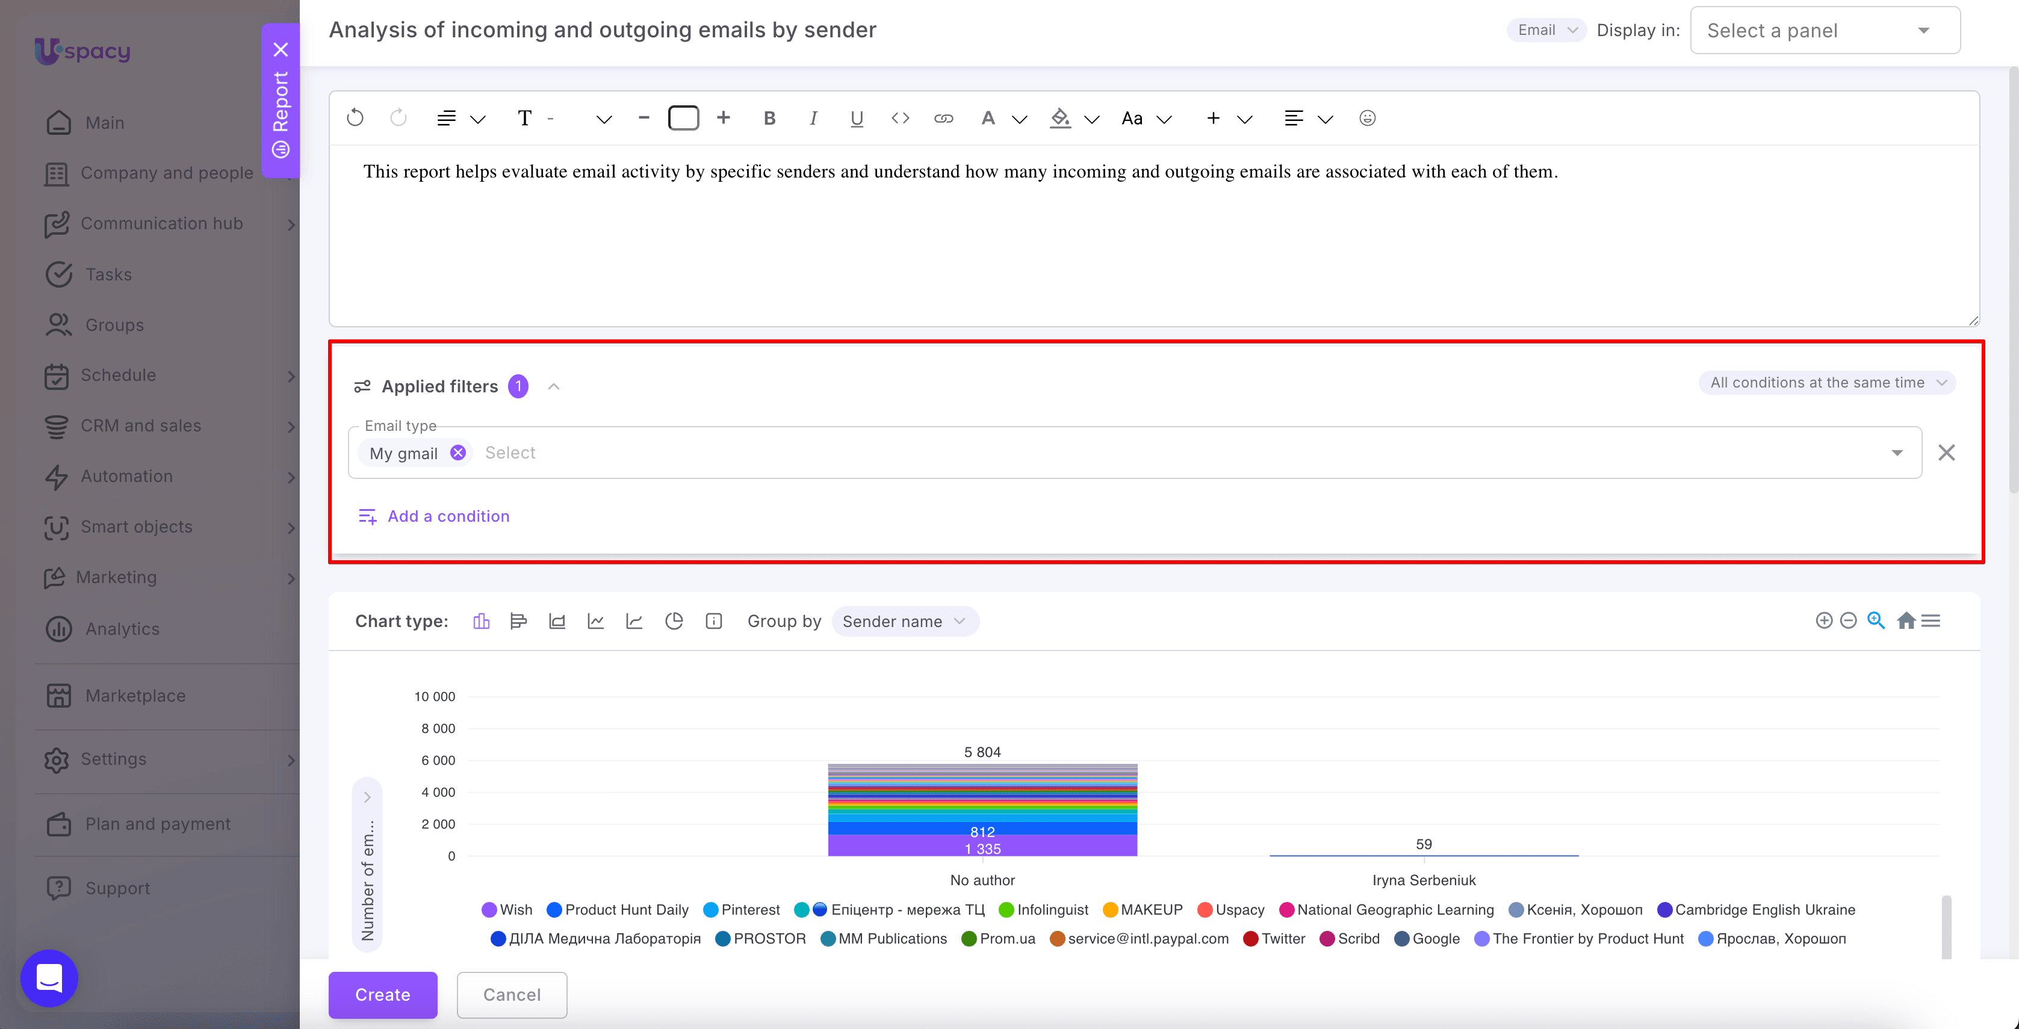This screenshot has height=1029, width=2019.
Task: Open Analytics in sidebar
Action: pos(122,628)
